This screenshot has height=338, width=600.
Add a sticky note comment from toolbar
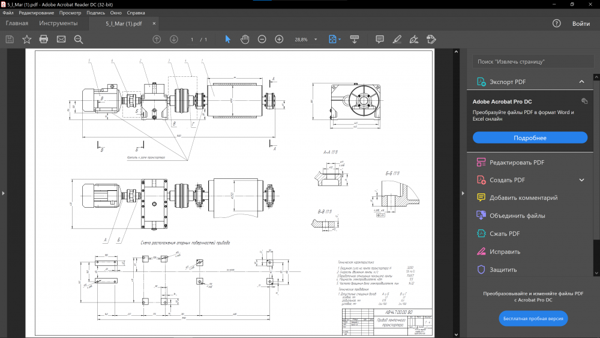coord(380,39)
